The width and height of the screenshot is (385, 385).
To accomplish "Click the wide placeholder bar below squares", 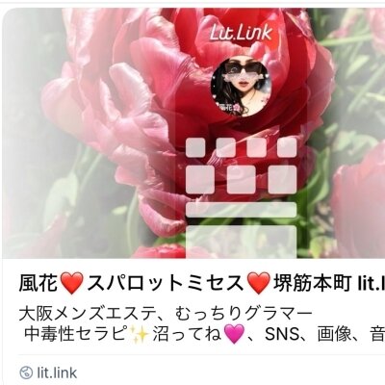I will tap(242, 210).
